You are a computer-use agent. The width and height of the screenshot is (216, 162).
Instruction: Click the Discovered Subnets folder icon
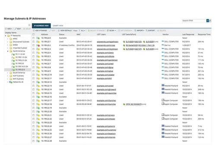click(x=11, y=42)
